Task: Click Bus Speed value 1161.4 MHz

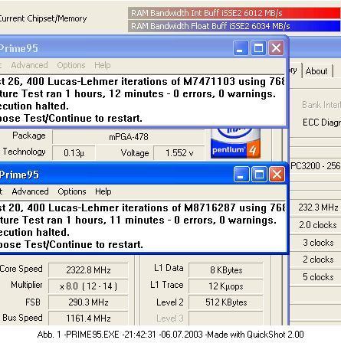Action: click(88, 318)
